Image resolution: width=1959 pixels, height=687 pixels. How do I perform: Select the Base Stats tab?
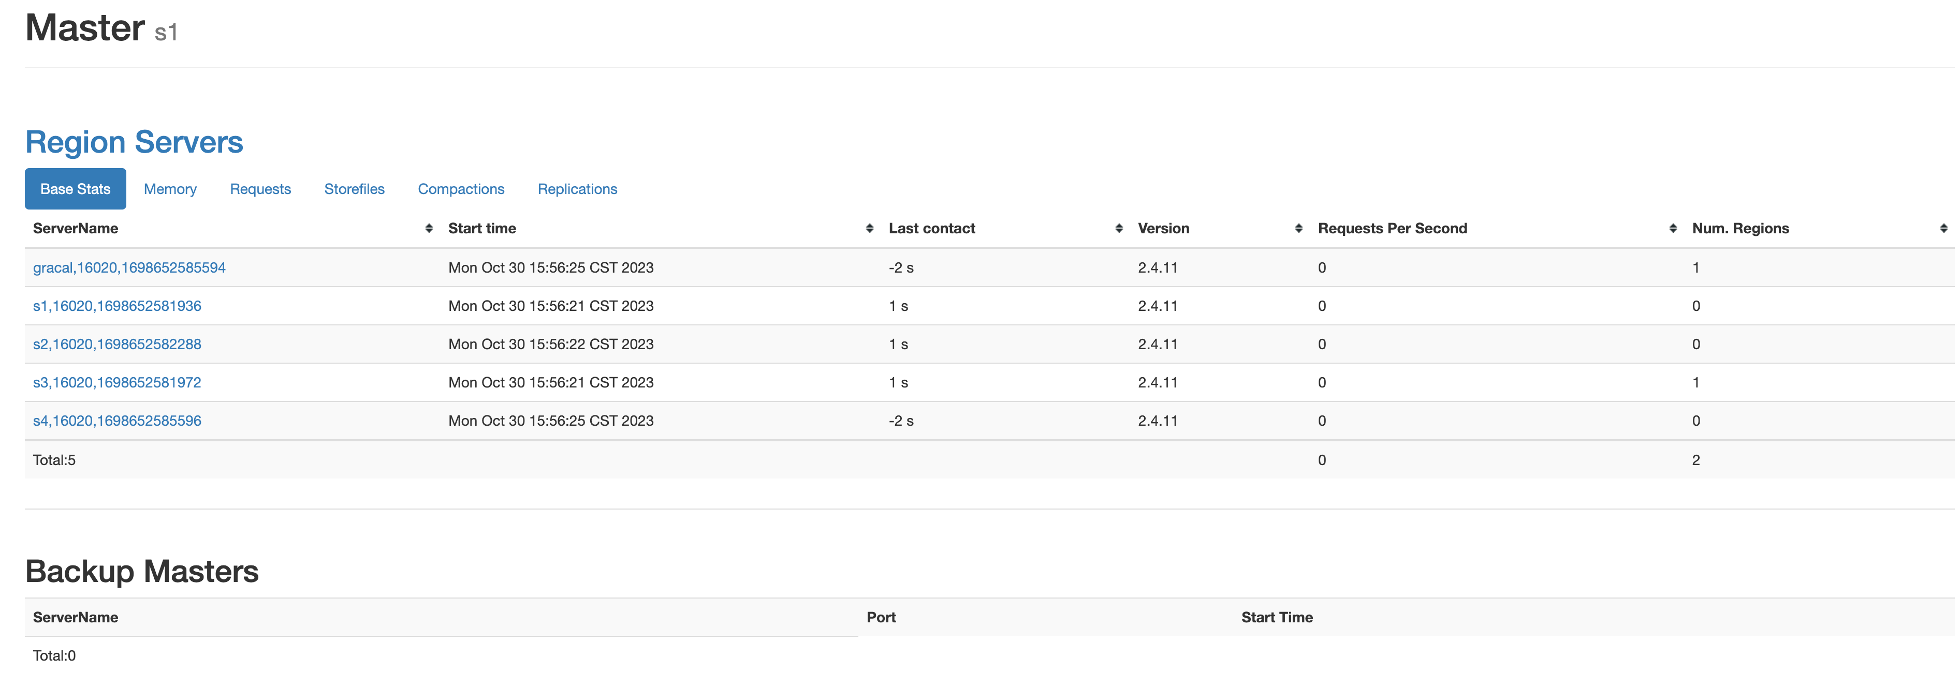[75, 189]
